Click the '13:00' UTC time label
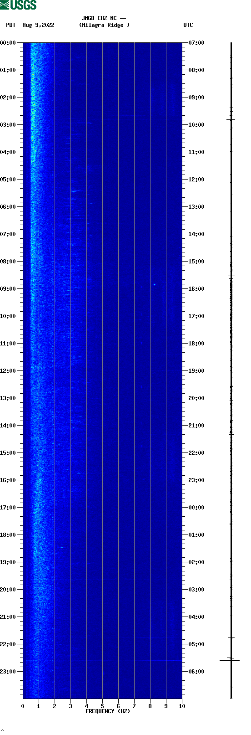This screenshot has width=251, height=735. point(196,207)
